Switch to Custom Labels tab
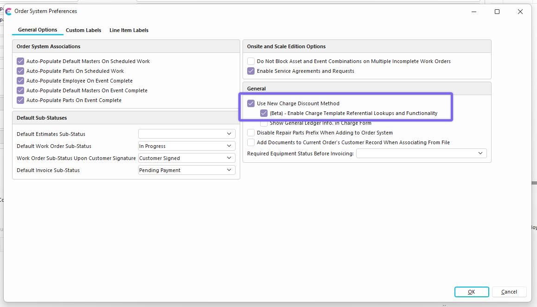Screen dimensions: 537x307 pos(83,30)
